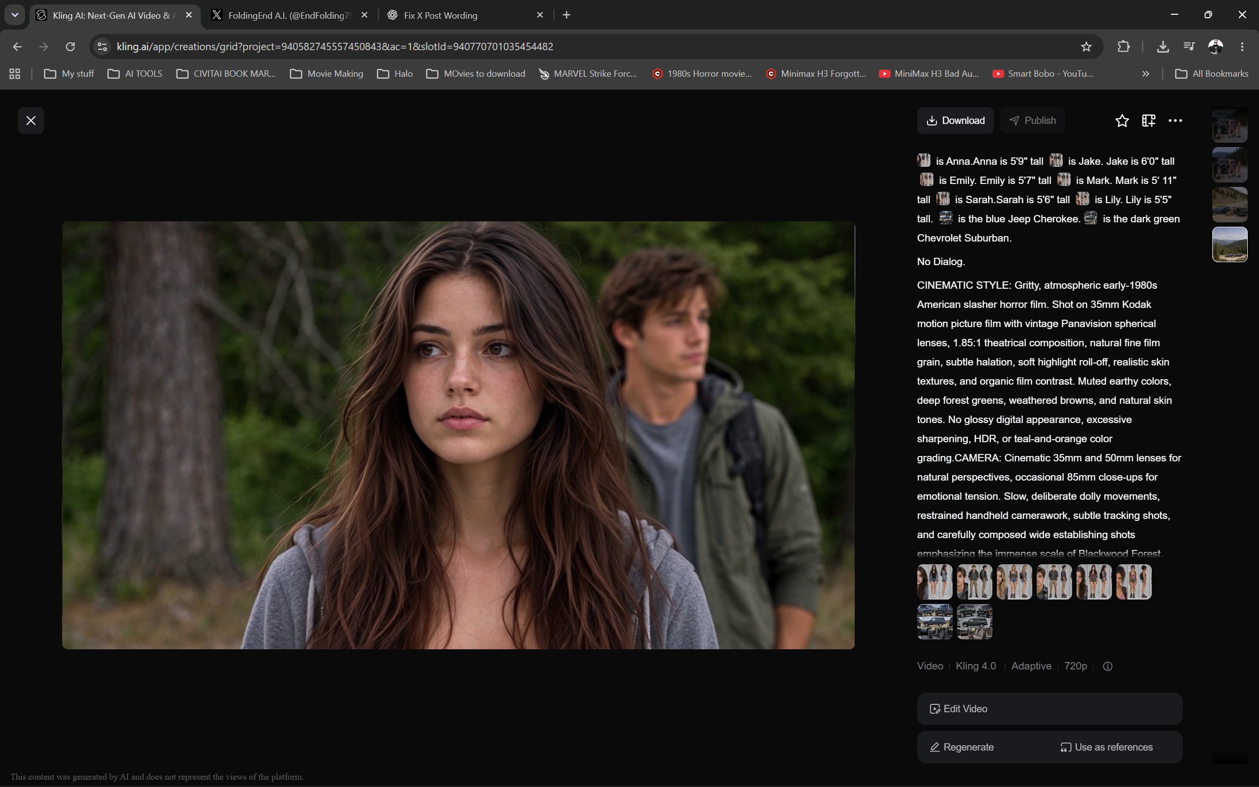
Task: Open the apps grid in bookmarks bar
Action: point(15,74)
